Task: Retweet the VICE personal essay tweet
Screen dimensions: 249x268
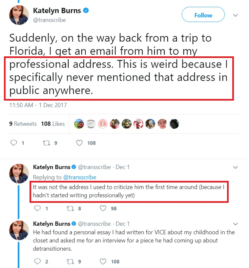Action: 70,261
